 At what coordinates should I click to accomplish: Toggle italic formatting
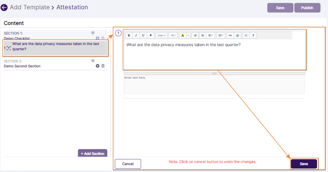point(136,35)
